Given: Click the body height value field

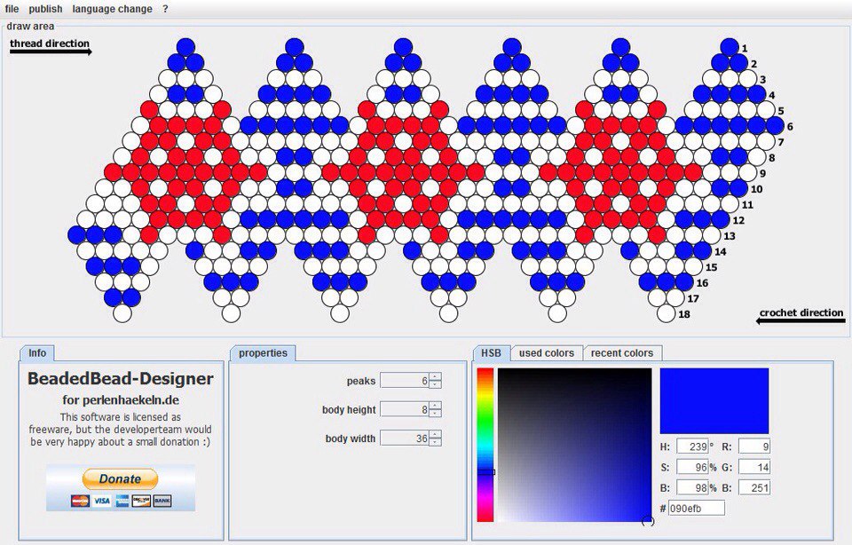Looking at the screenshot, I should tap(405, 409).
